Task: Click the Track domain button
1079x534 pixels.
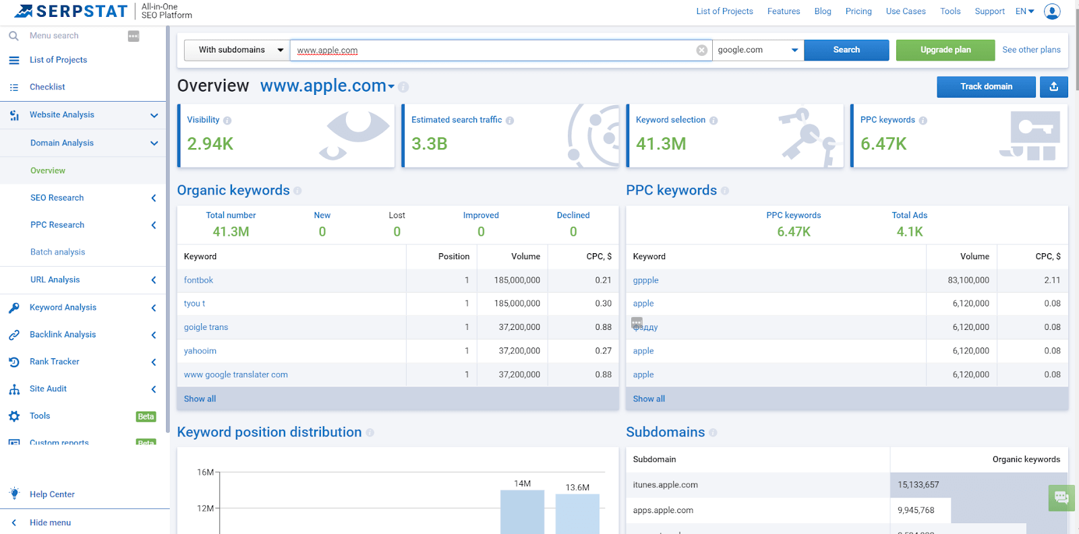Action: click(x=986, y=87)
